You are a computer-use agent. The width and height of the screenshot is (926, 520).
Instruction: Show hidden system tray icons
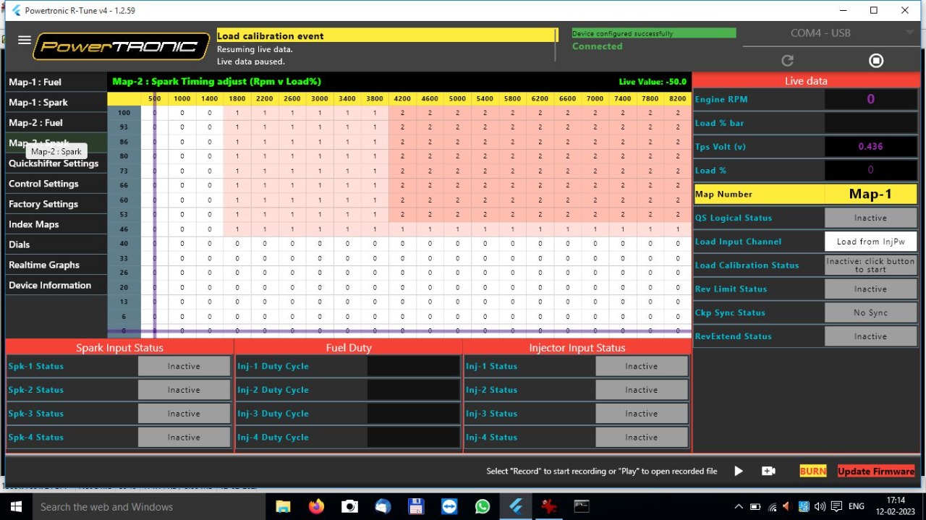click(738, 506)
